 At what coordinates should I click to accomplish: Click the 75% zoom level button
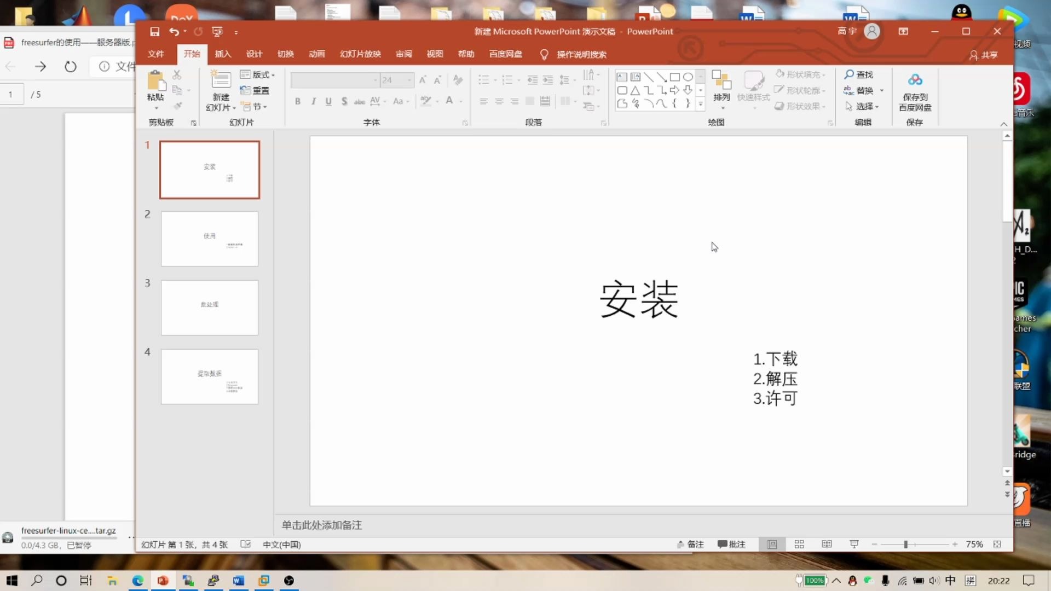tap(974, 544)
